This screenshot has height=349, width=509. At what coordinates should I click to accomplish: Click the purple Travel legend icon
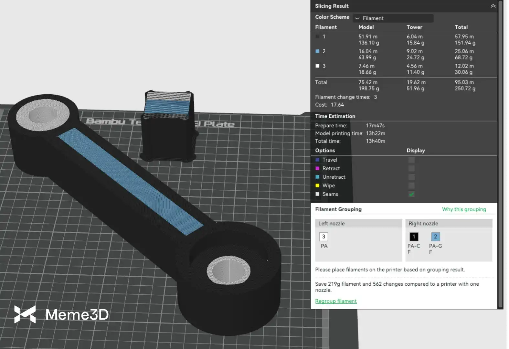(317, 160)
